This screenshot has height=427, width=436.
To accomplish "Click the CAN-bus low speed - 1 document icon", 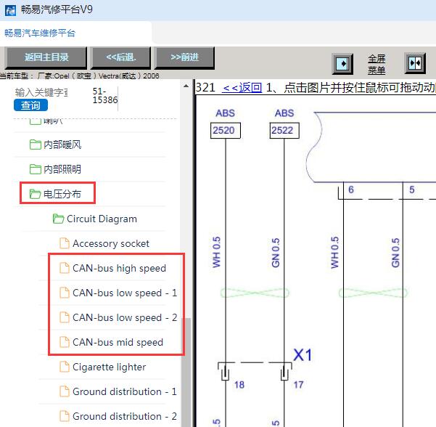I will point(65,293).
